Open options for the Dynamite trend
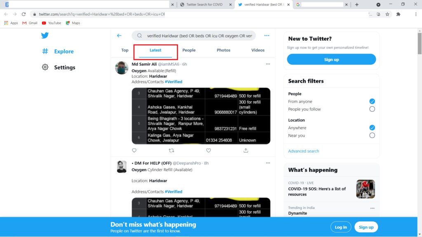 pyautogui.click(x=372, y=208)
